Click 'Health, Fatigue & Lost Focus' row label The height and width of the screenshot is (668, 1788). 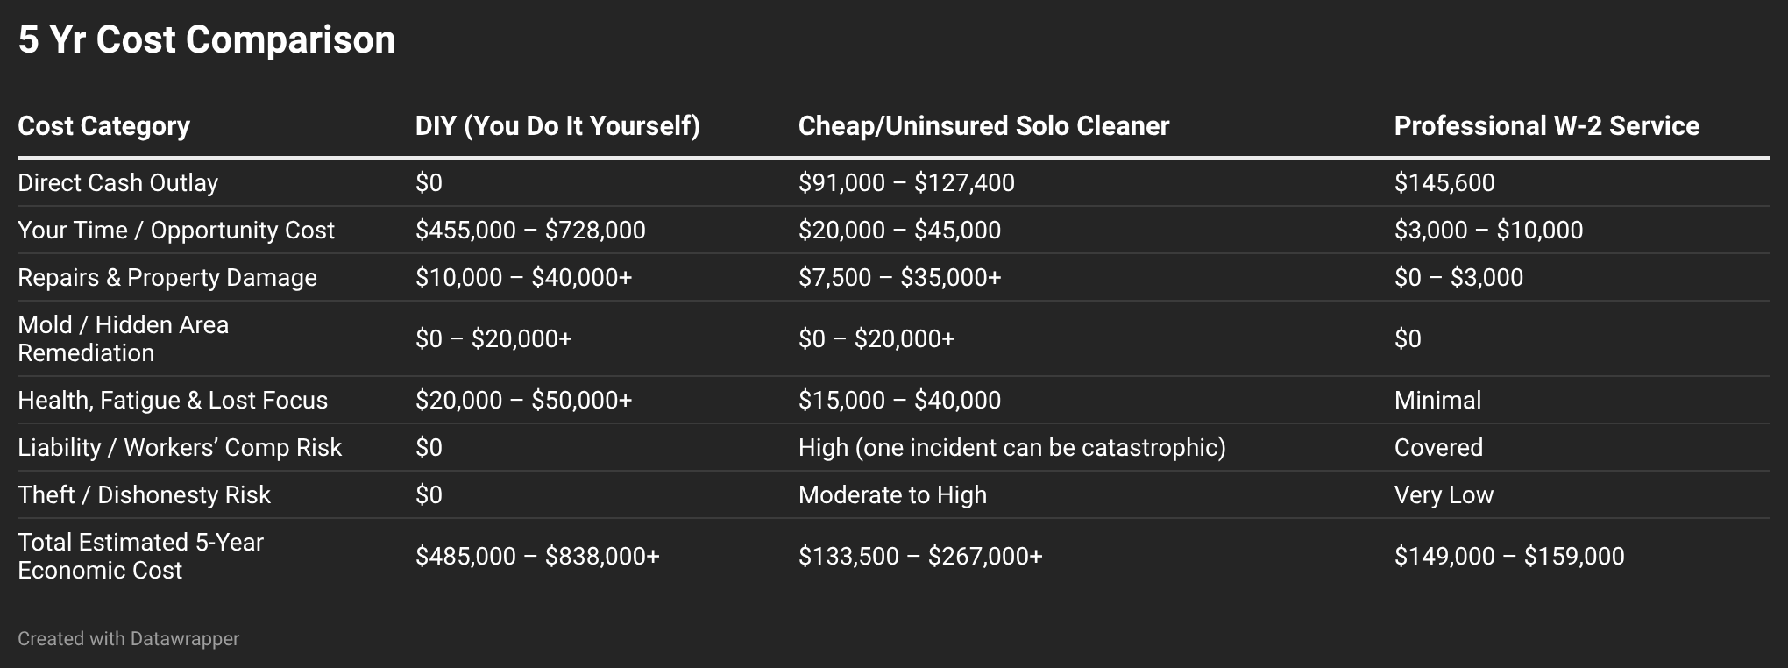[x=173, y=400]
